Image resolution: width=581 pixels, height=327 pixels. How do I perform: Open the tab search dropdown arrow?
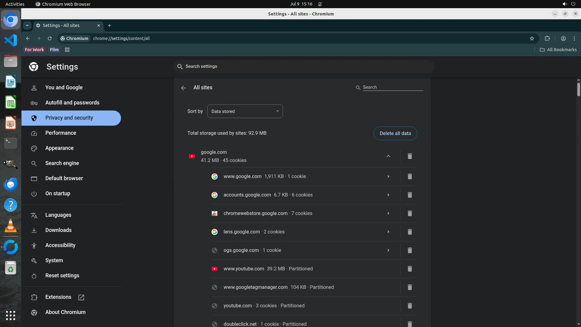pos(27,25)
